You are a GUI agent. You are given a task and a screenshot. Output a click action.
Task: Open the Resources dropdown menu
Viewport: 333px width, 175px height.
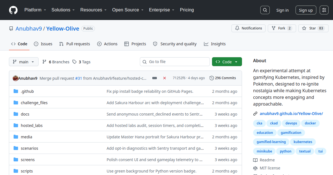[x=94, y=10]
